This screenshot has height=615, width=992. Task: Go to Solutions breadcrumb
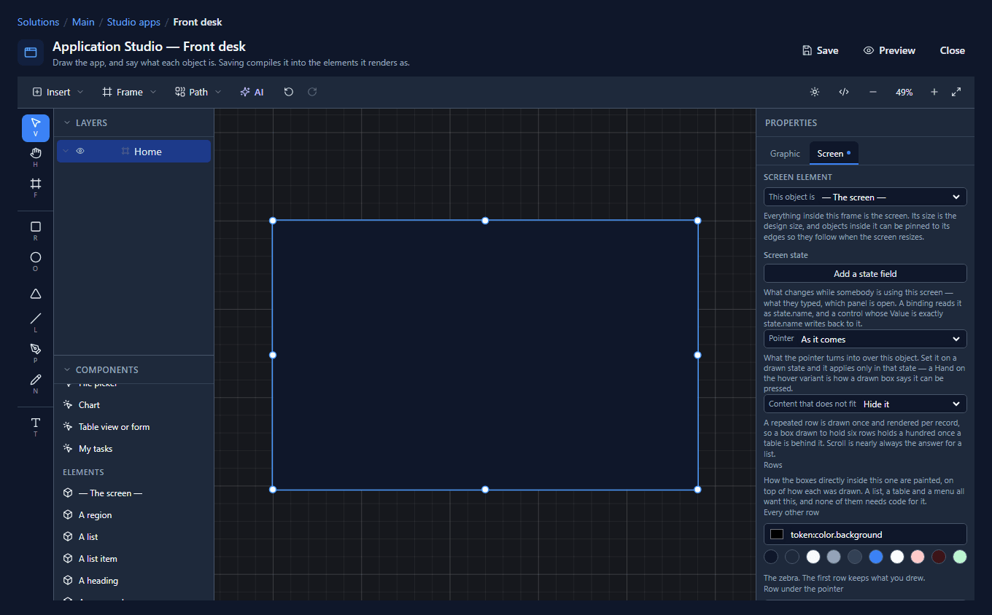tap(38, 22)
